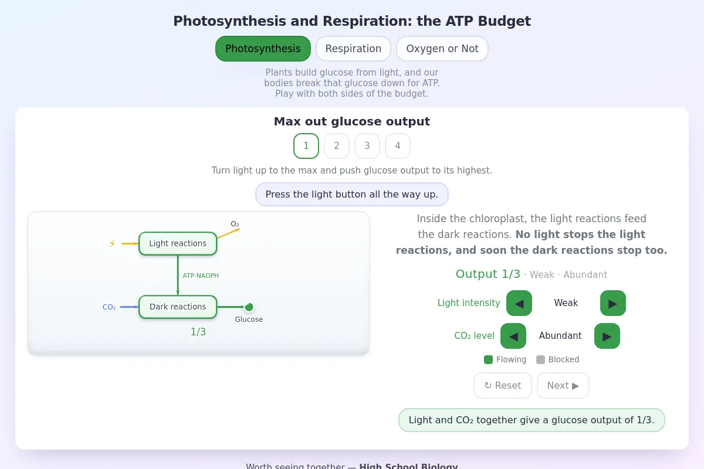Jump to challenge step 3
The height and width of the screenshot is (469, 704).
click(x=367, y=146)
